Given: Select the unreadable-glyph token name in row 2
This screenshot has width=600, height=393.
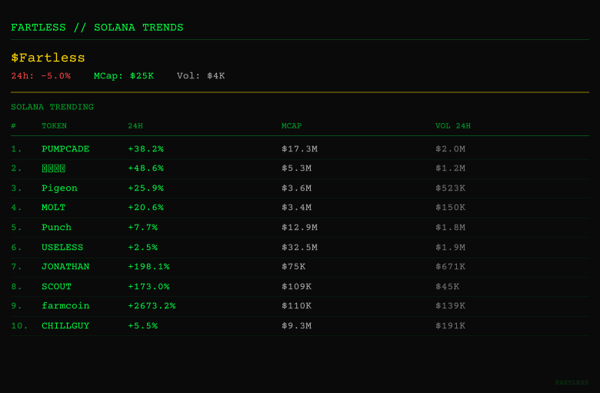Looking at the screenshot, I should [x=54, y=168].
